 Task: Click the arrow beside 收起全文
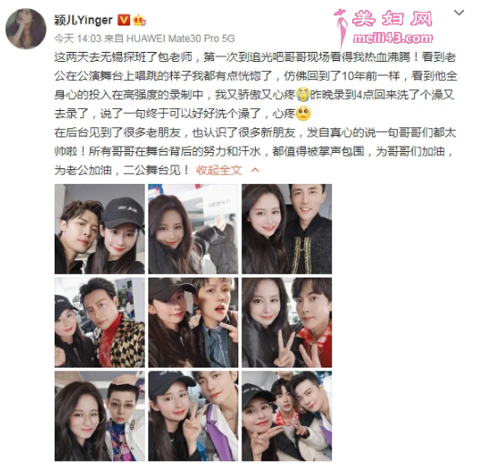click(x=255, y=170)
